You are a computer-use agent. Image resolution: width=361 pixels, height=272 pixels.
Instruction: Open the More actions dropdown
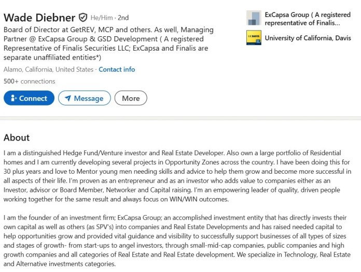(x=131, y=98)
